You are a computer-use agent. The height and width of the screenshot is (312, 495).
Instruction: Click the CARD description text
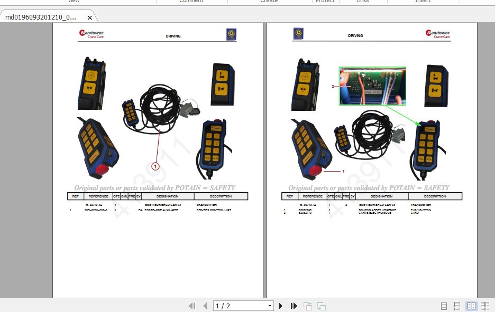[x=415, y=213]
